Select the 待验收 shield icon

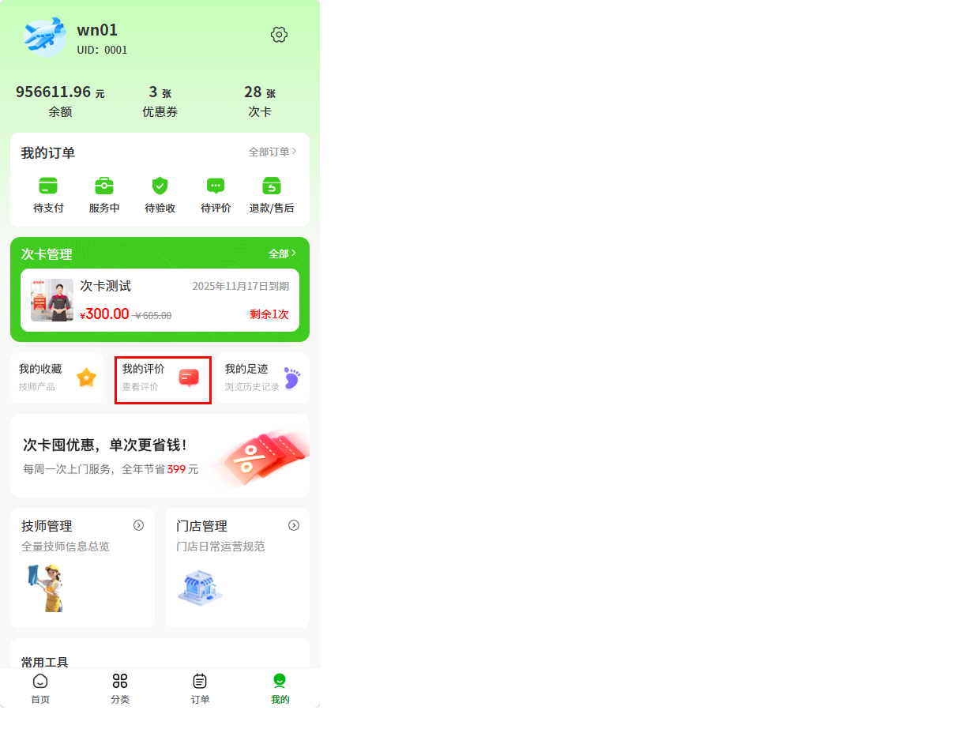[160, 186]
